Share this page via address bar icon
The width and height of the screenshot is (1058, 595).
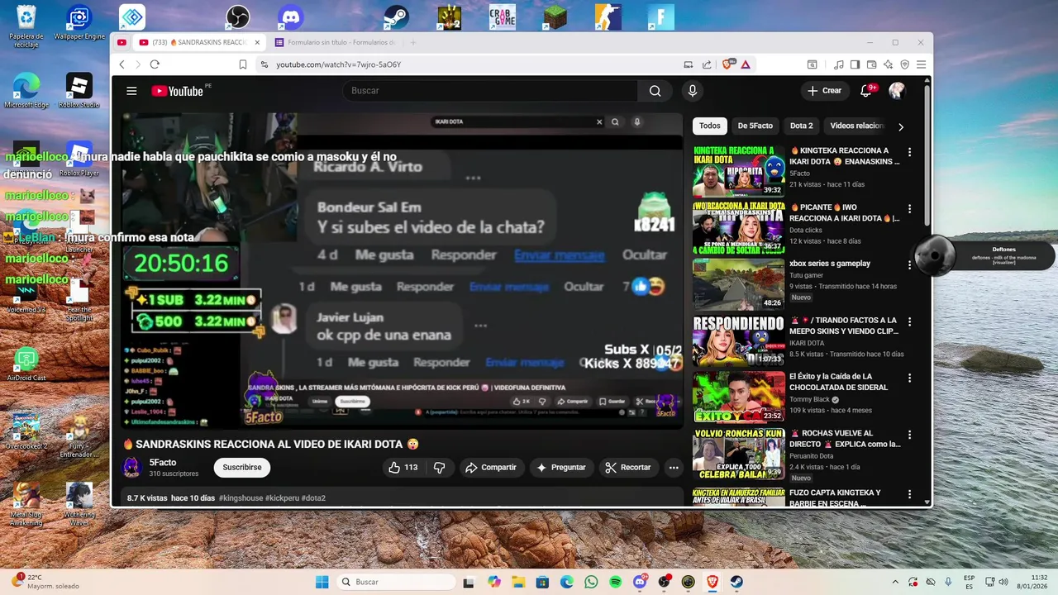[707, 64]
